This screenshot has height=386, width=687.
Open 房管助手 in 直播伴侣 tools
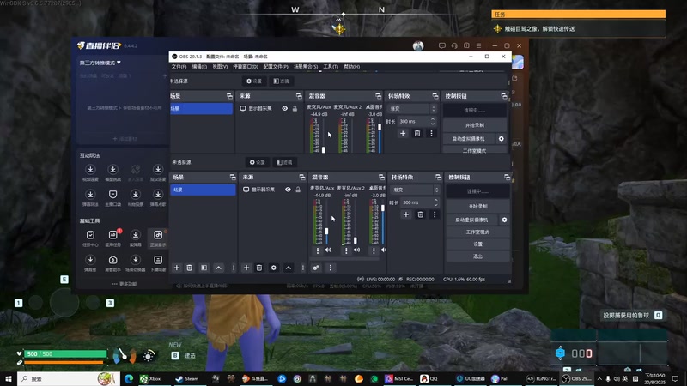point(112,263)
